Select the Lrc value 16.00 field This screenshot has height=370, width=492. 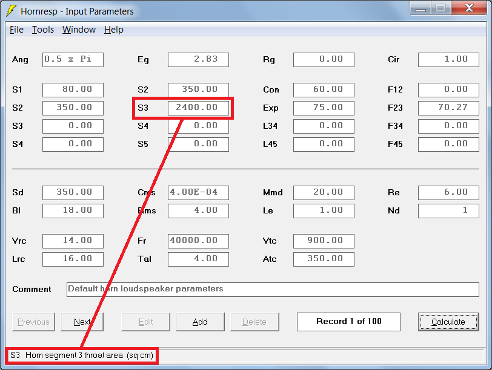pos(73,259)
